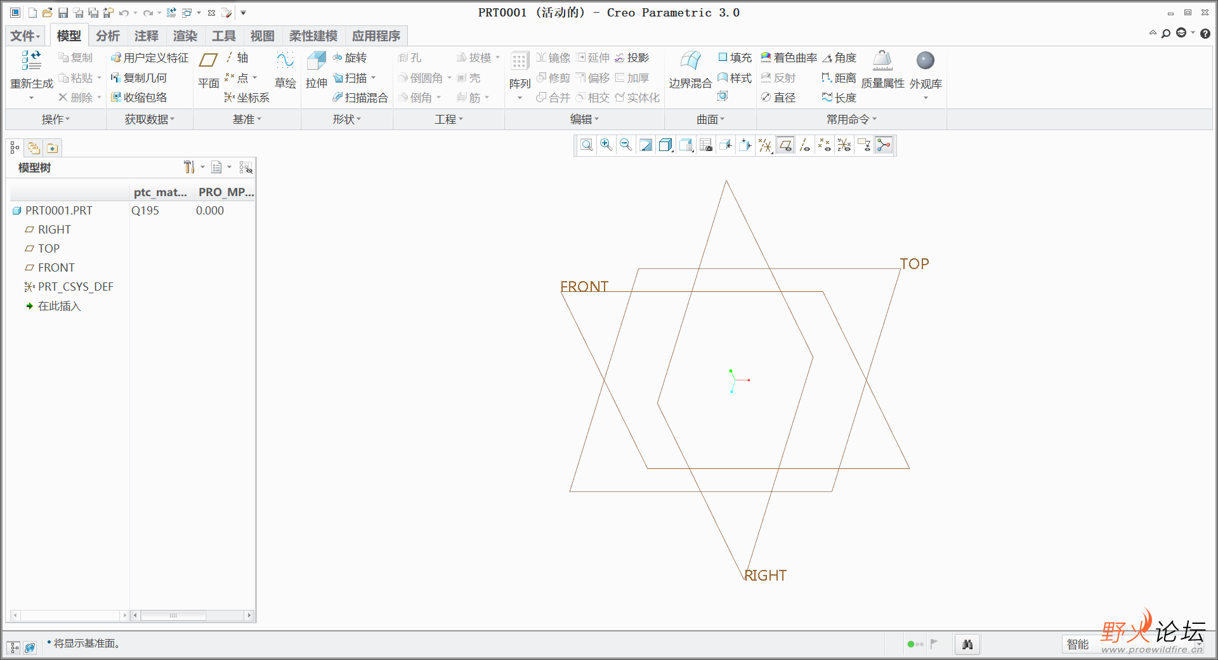Toggle the model tree panel from status bar

[x=14, y=647]
